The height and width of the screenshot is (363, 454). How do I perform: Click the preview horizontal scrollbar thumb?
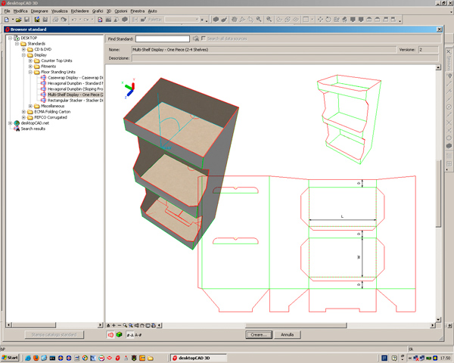296,325
